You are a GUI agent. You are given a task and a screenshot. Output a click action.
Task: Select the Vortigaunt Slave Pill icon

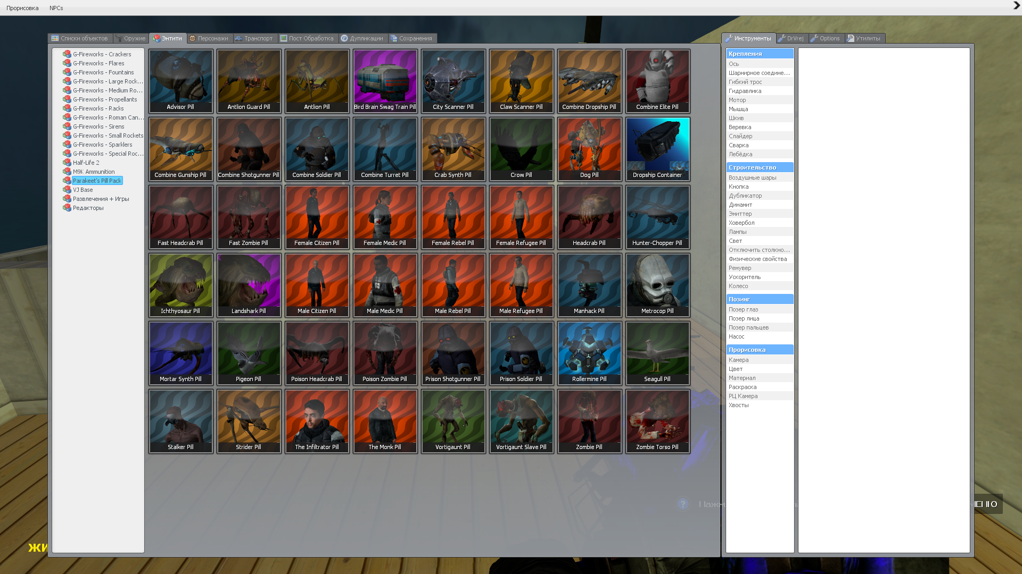[522, 421]
